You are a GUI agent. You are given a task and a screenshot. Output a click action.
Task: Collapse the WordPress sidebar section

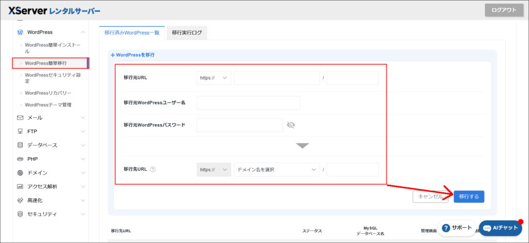(83, 33)
